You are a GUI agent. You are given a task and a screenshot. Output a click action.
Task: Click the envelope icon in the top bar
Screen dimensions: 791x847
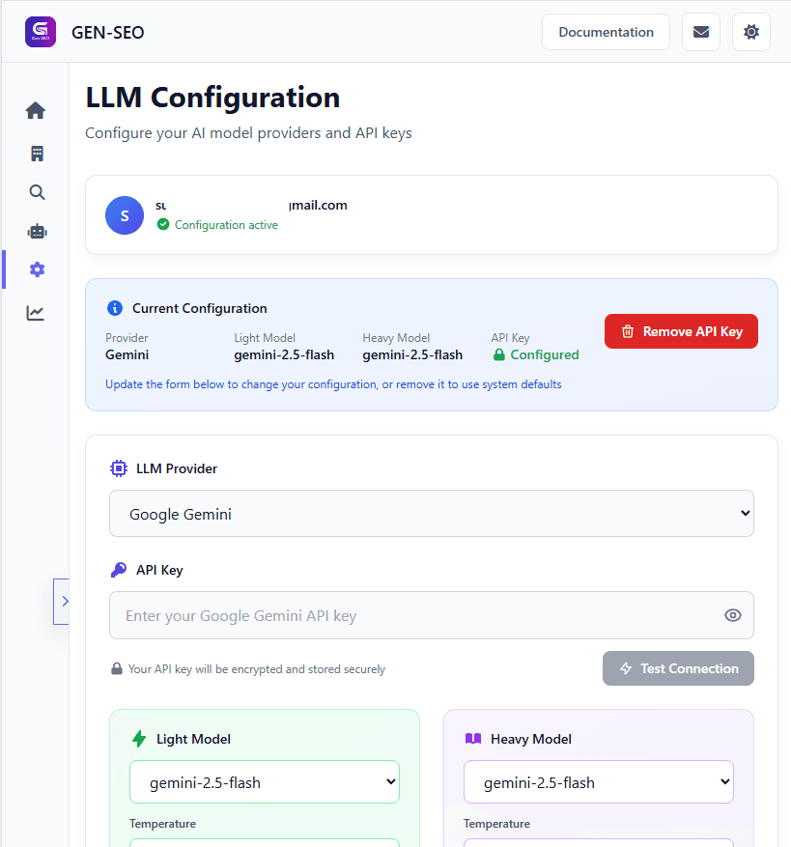tap(700, 32)
